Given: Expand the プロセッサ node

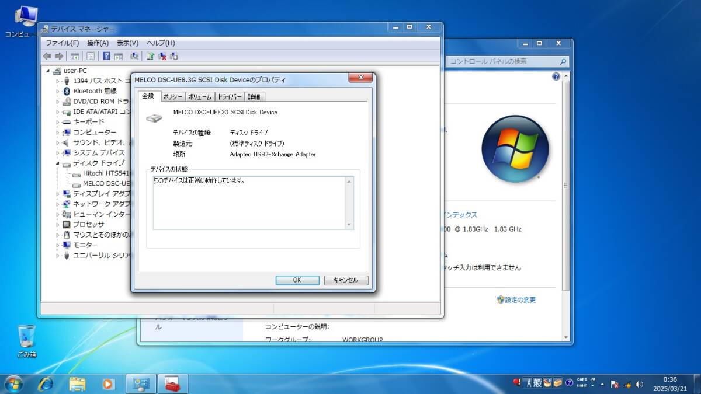Looking at the screenshot, I should tap(58, 225).
